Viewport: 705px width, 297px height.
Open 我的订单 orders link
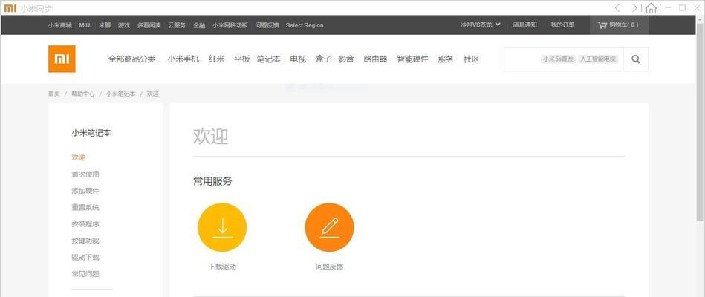click(562, 25)
